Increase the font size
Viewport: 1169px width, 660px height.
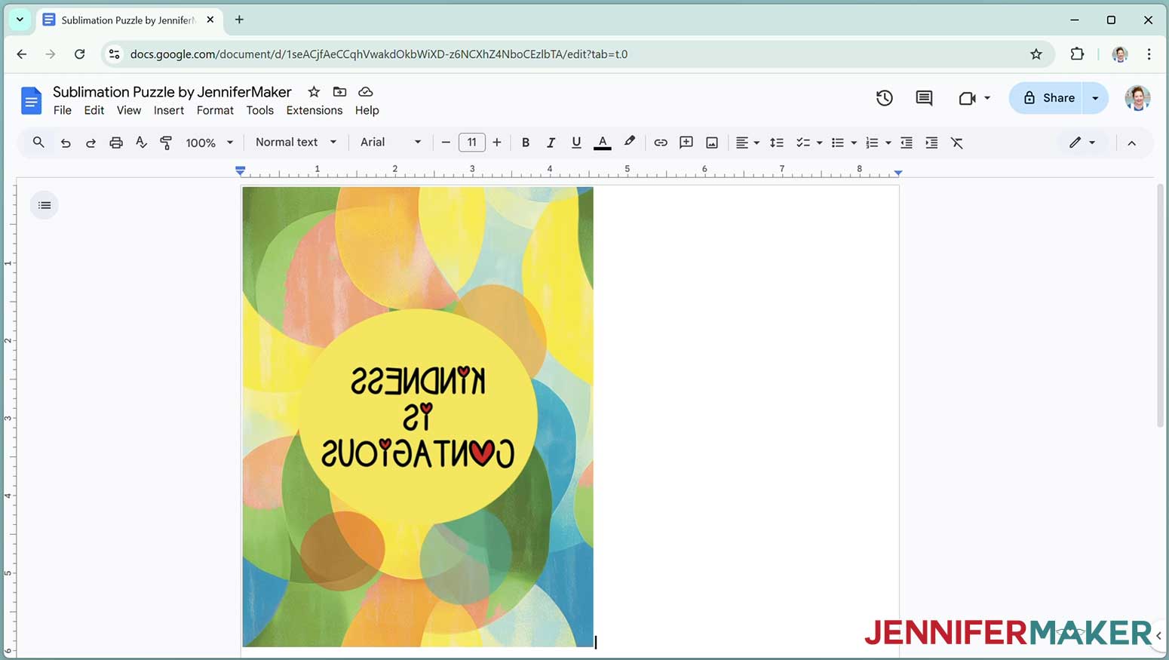coord(497,143)
